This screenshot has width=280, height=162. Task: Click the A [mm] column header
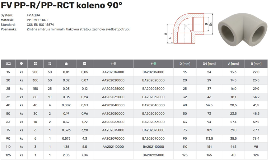(233, 64)
